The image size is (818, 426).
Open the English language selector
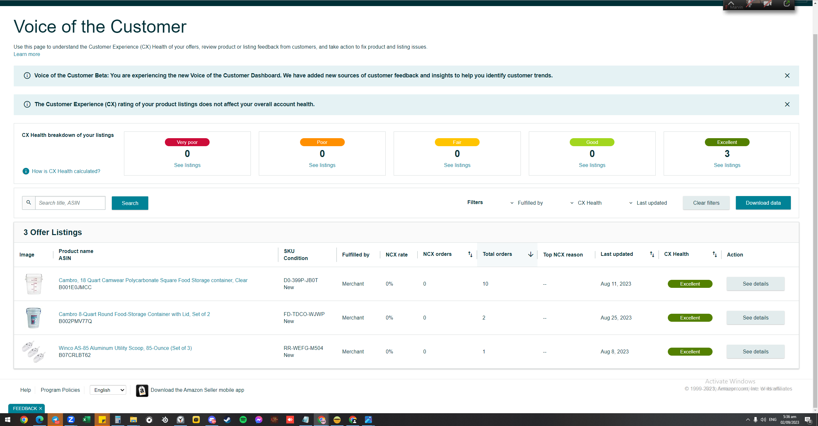pyautogui.click(x=108, y=390)
